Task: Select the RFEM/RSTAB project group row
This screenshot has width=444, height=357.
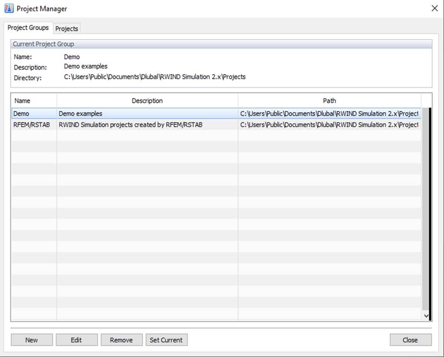Action: click(x=33, y=125)
